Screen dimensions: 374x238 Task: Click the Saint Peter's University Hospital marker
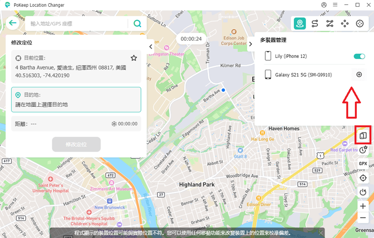50,179
